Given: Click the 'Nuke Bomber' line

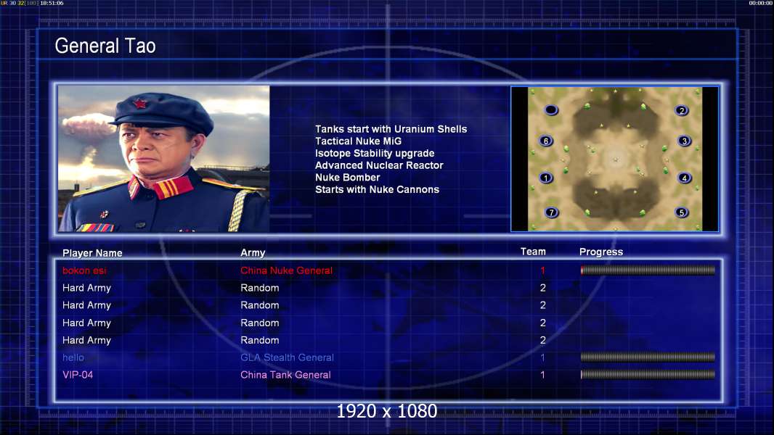Looking at the screenshot, I should pos(348,178).
